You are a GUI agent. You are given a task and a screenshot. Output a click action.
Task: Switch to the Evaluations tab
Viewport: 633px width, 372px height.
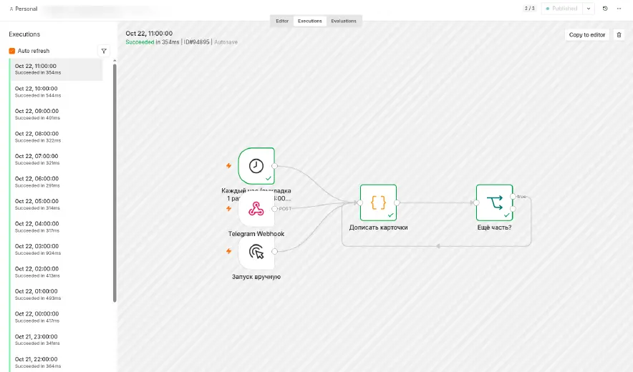click(344, 21)
